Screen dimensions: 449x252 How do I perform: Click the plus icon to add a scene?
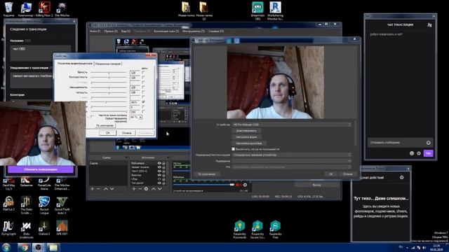click(x=92, y=189)
